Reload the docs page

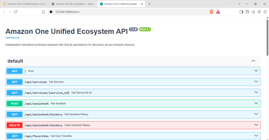(x=16, y=12)
